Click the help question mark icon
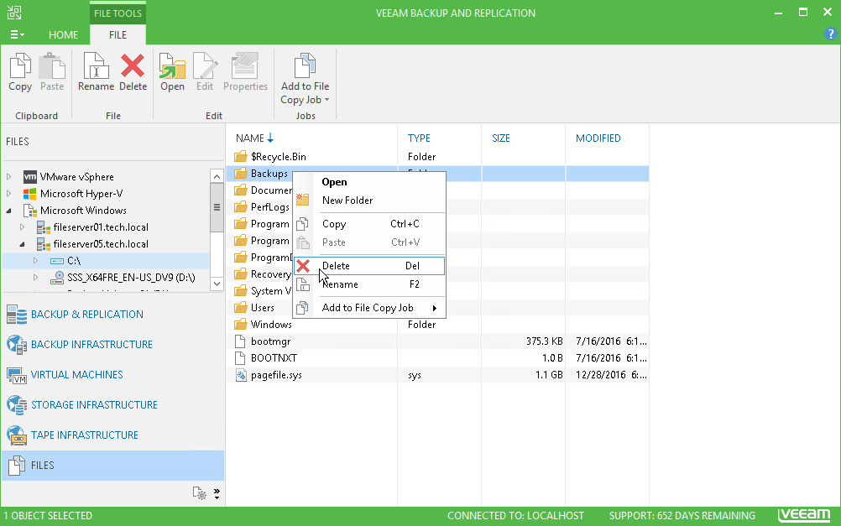 pyautogui.click(x=830, y=34)
